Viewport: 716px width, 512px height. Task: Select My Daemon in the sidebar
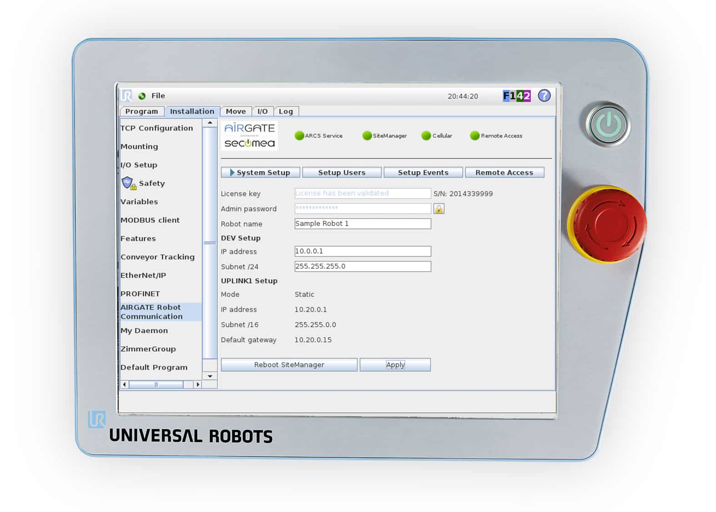point(144,330)
